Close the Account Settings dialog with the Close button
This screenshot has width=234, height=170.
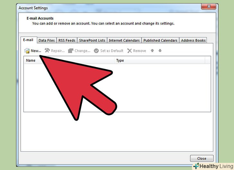click(x=202, y=158)
